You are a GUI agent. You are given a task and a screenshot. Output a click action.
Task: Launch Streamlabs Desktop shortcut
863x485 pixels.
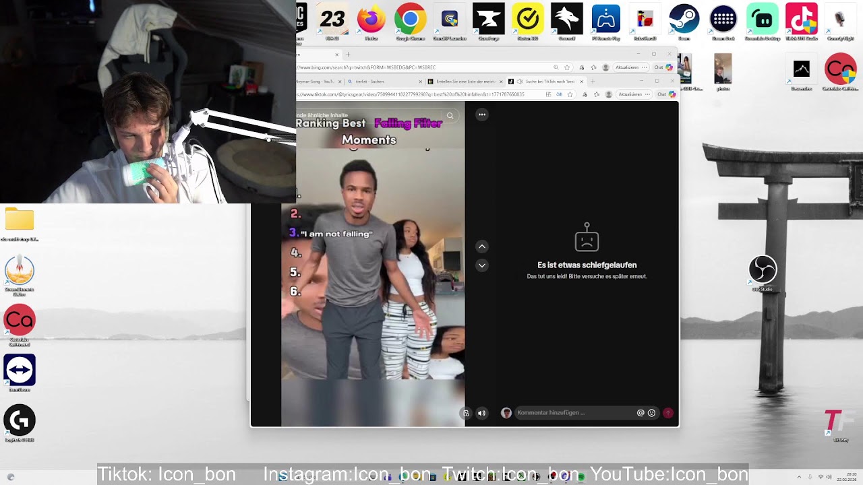[x=762, y=20]
